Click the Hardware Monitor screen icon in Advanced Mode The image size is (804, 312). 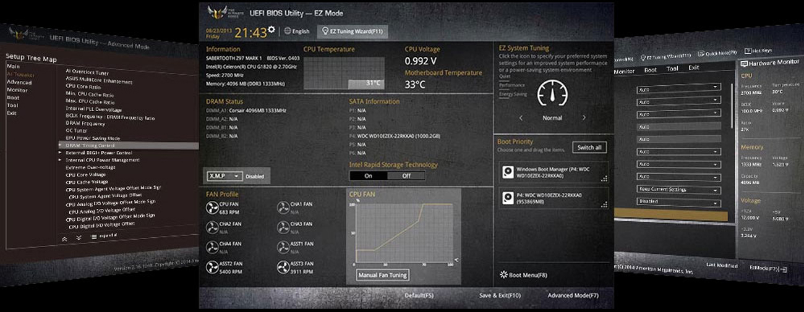coord(745,63)
